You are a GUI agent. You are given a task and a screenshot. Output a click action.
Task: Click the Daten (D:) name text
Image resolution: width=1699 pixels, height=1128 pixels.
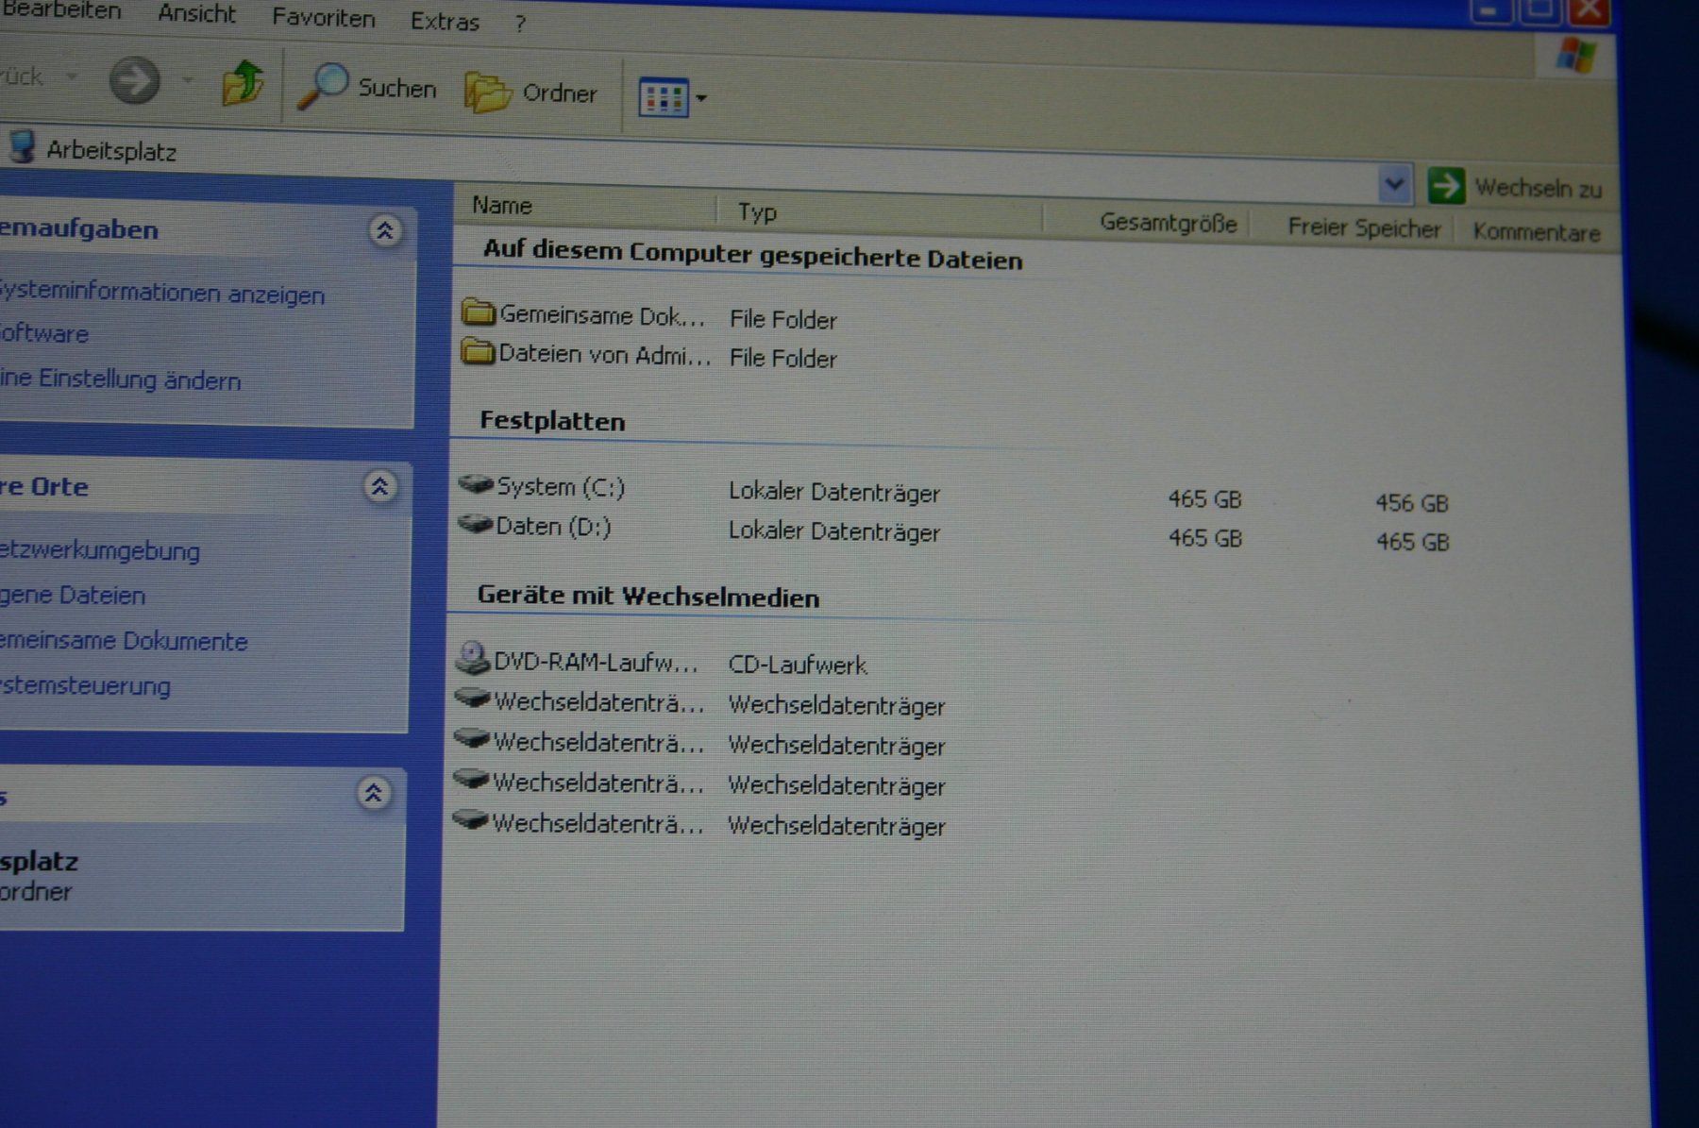tap(553, 526)
